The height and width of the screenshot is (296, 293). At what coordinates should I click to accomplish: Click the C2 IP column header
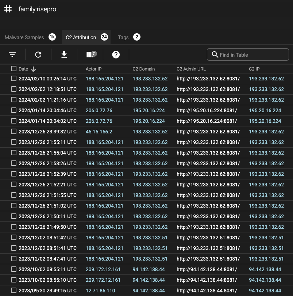[254, 69]
